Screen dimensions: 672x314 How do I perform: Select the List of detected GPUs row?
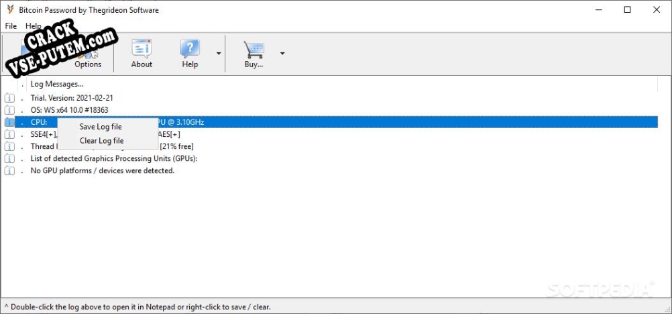pos(337,158)
